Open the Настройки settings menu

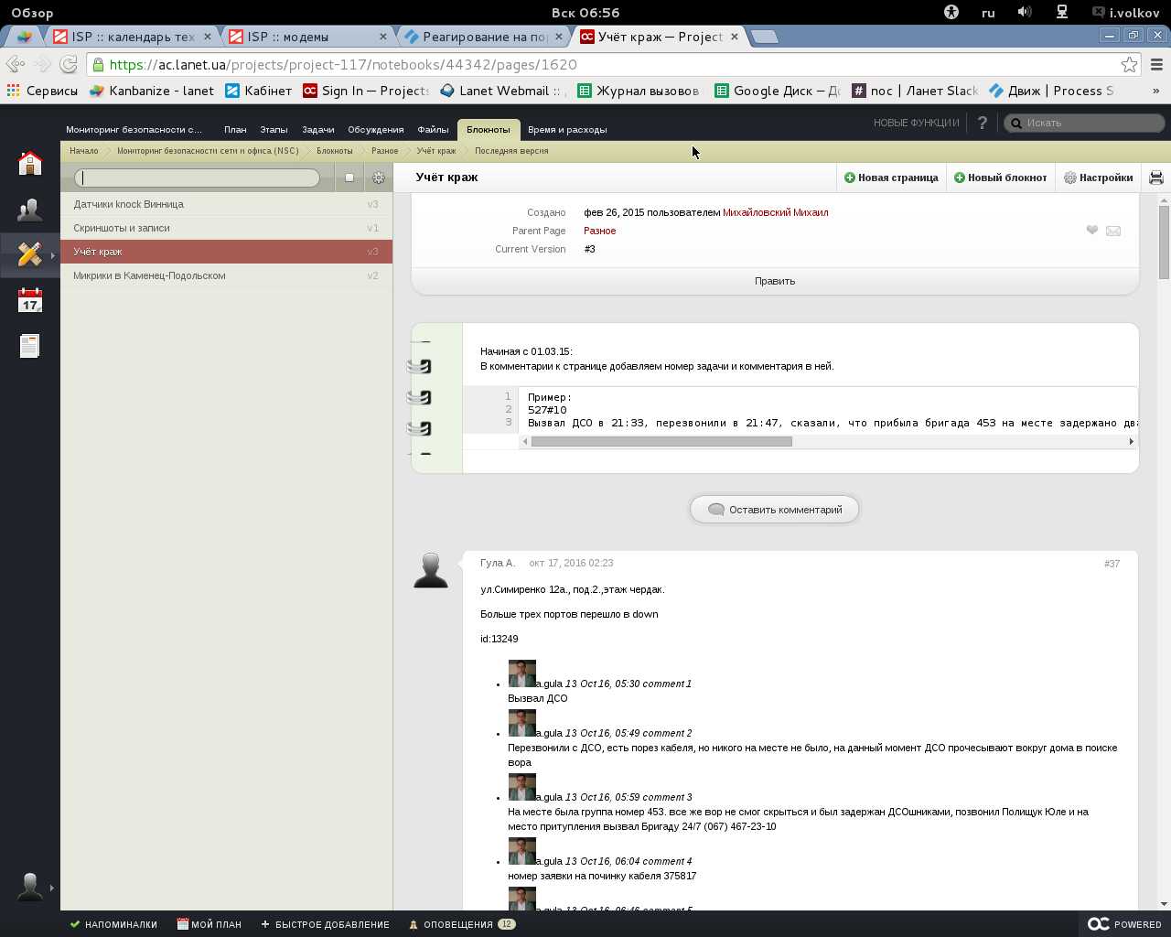[1098, 178]
